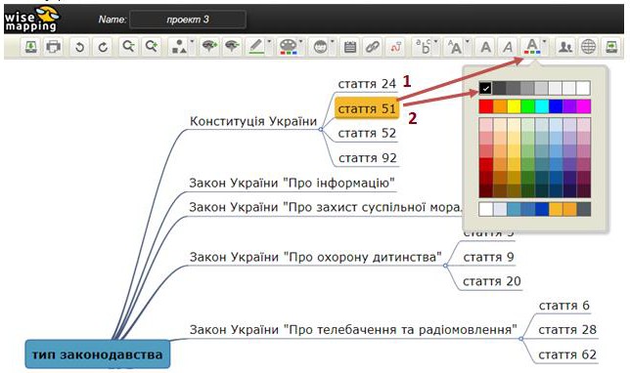The image size is (630, 373).
Task: Pick the bright red swatch
Action: [x=486, y=106]
